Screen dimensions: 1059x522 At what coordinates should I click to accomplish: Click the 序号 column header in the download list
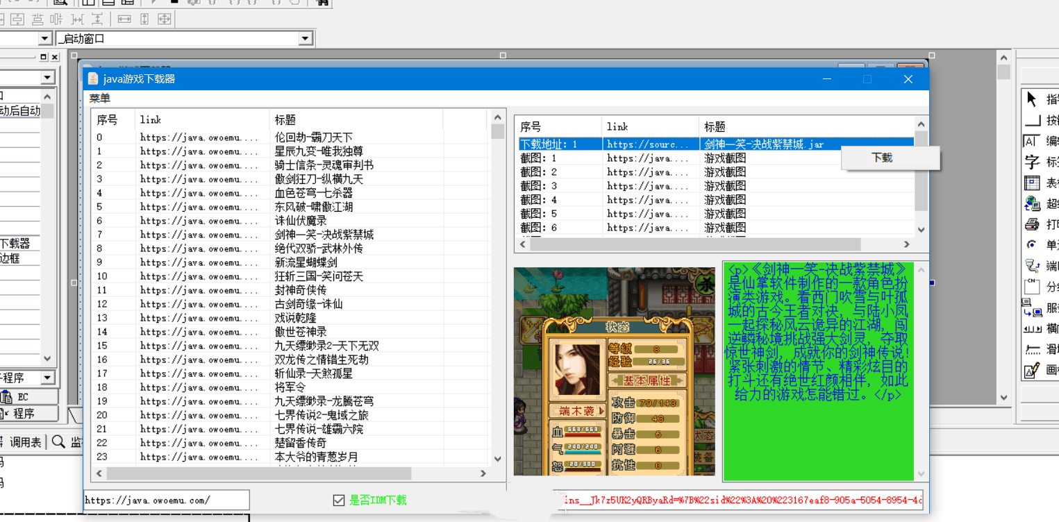pyautogui.click(x=558, y=126)
